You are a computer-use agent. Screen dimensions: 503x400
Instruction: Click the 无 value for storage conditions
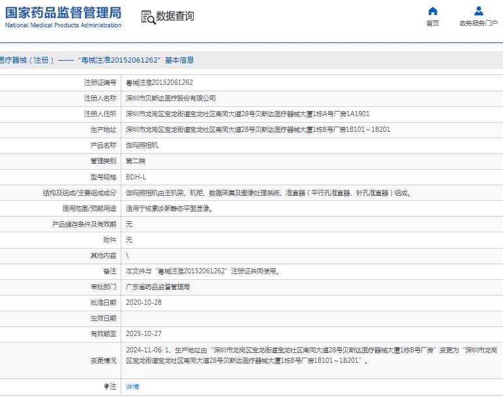[129, 224]
